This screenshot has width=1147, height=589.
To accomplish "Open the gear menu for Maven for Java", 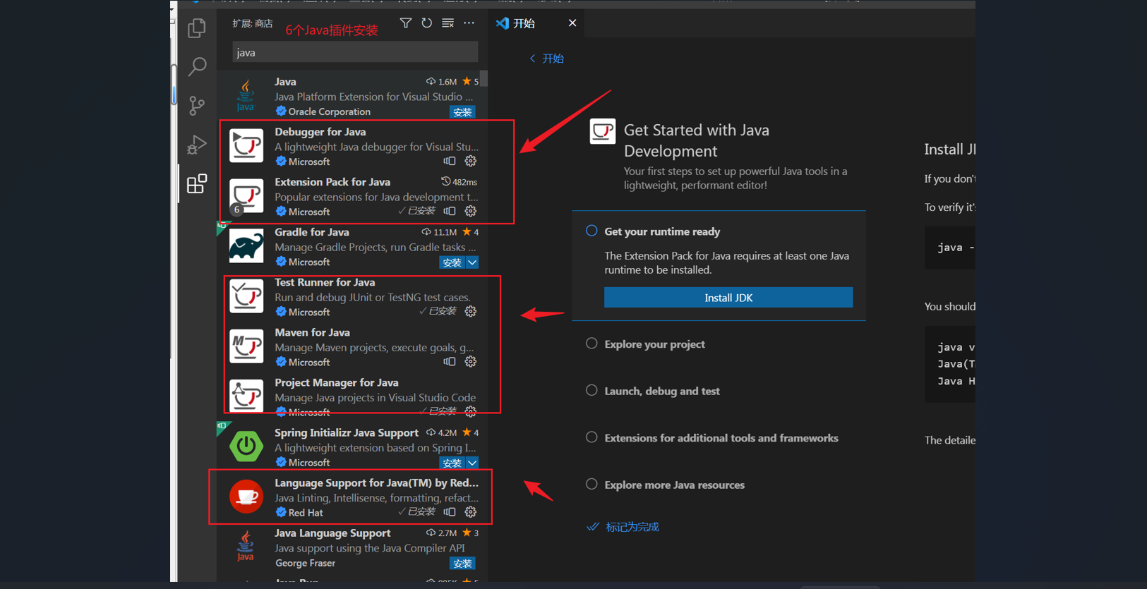I will click(471, 362).
